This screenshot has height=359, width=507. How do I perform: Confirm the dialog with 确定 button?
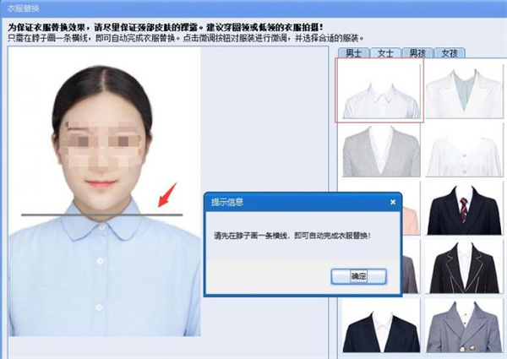pyautogui.click(x=358, y=276)
